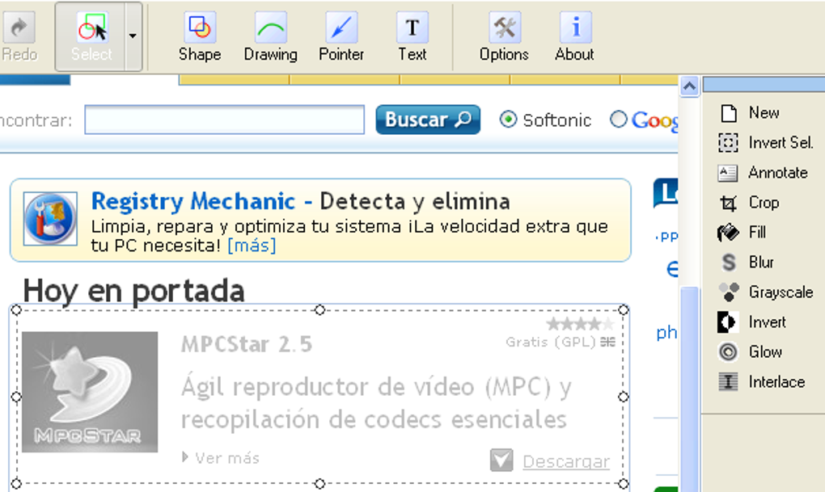The height and width of the screenshot is (492, 825).
Task: Click Invert Sel. in side panel
Action: (x=766, y=142)
